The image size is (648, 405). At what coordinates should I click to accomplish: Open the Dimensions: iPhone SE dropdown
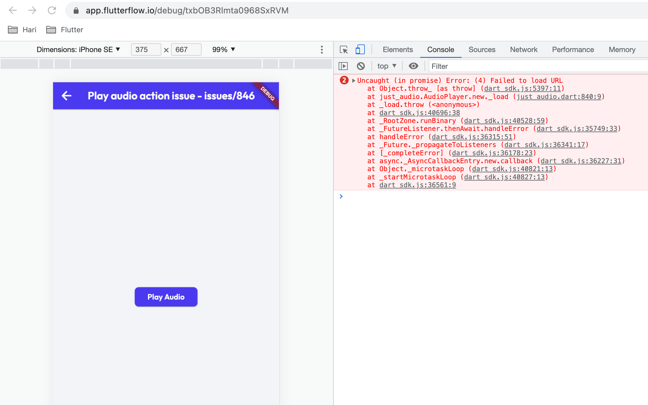(x=78, y=50)
